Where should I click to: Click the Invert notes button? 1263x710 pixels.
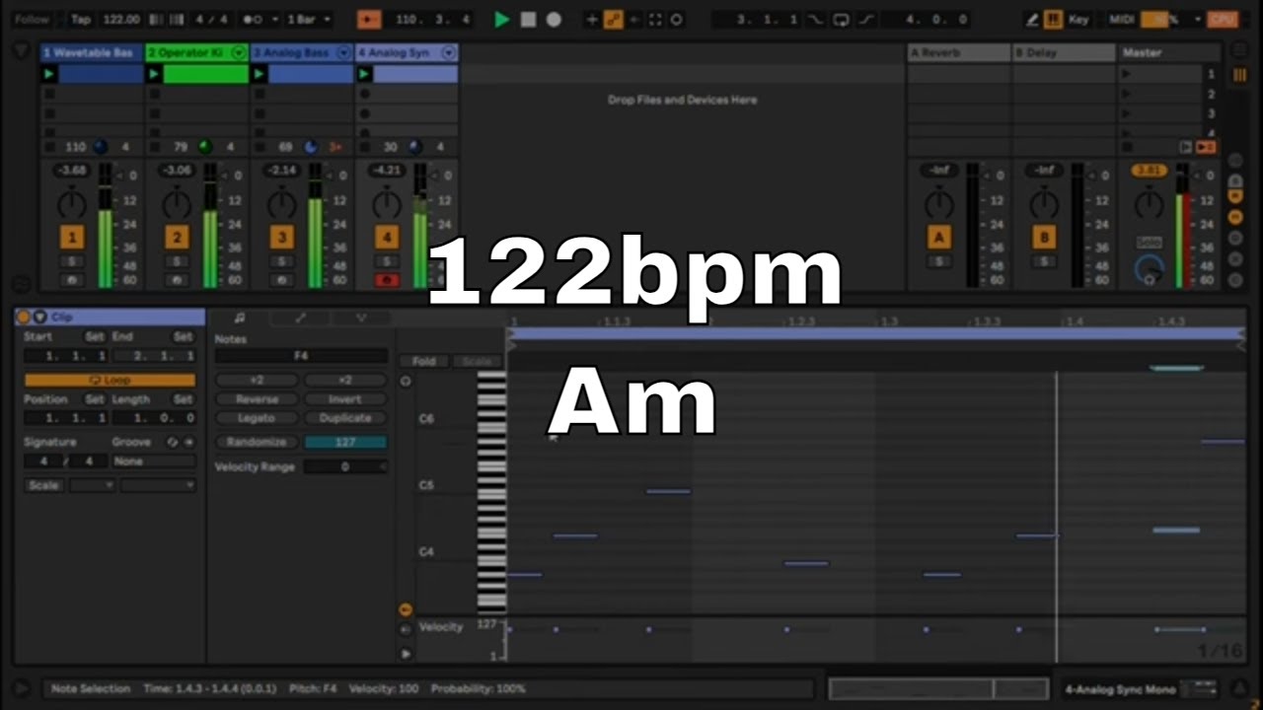coord(345,399)
